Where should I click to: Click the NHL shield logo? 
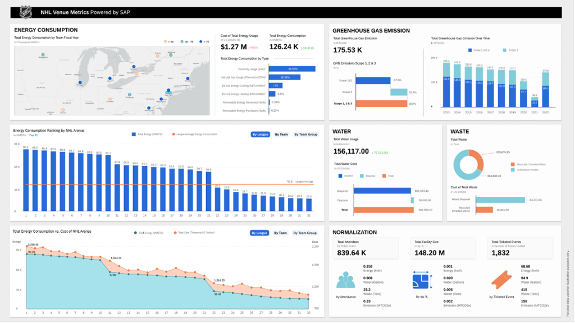26,12
